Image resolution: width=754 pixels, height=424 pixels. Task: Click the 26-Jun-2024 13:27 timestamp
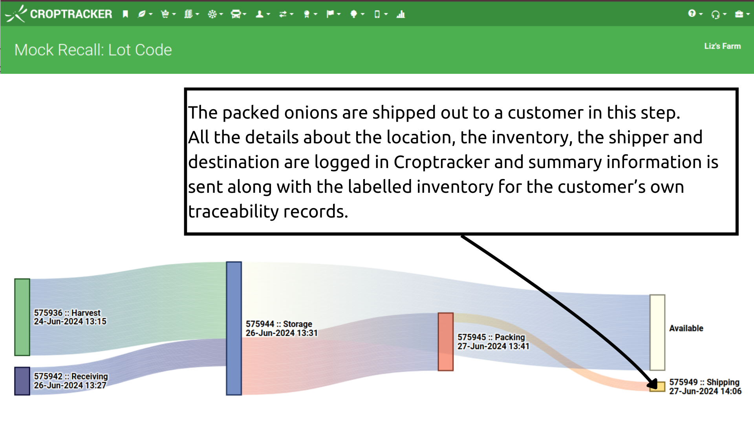pyautogui.click(x=70, y=385)
